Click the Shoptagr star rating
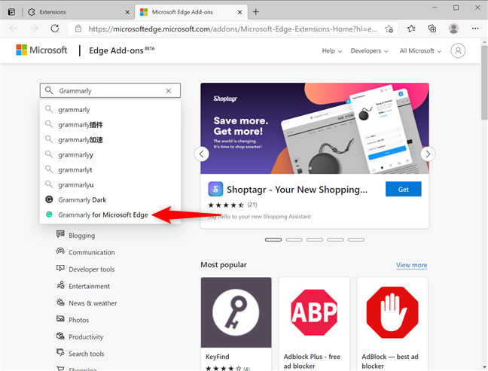The height and width of the screenshot is (371, 488). coord(226,205)
